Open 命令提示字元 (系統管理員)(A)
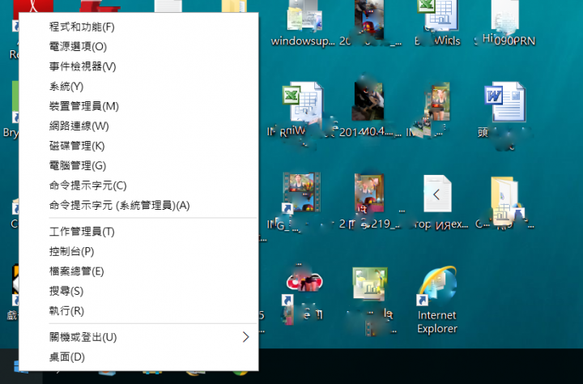Image resolution: width=583 pixels, height=384 pixels. point(138,205)
